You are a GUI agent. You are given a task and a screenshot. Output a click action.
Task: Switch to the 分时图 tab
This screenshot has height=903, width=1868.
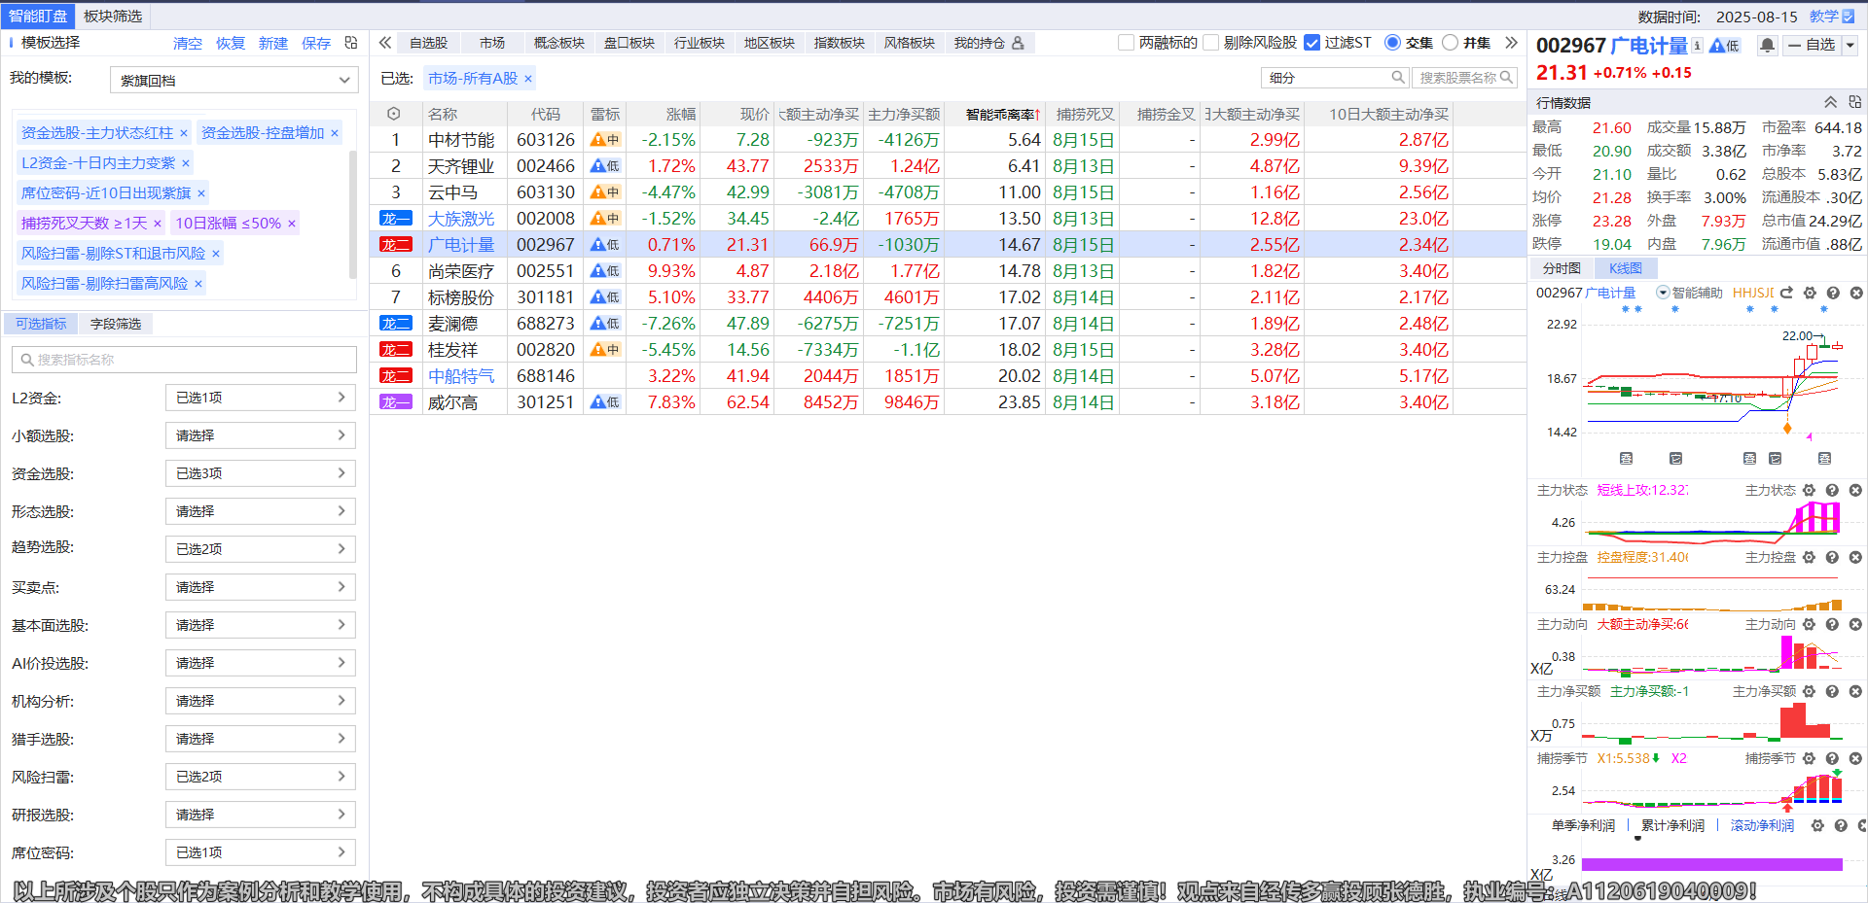coord(1562,268)
